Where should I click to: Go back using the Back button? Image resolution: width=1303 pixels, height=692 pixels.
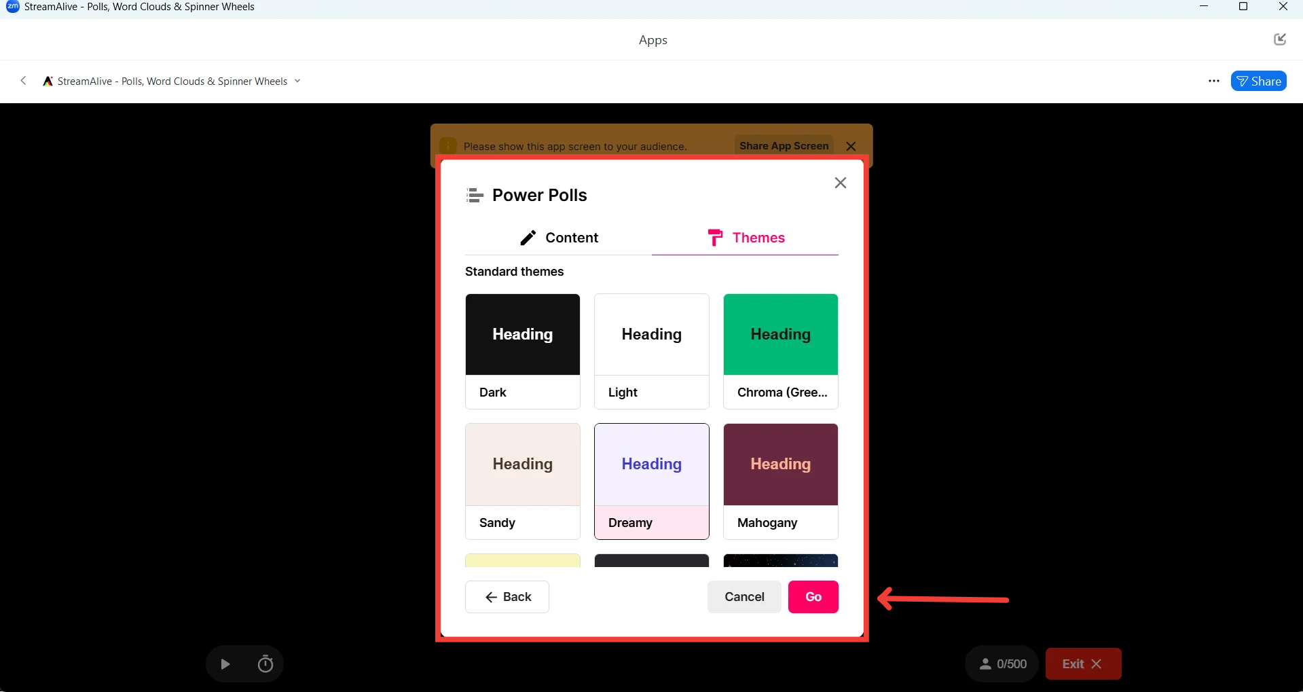click(507, 597)
